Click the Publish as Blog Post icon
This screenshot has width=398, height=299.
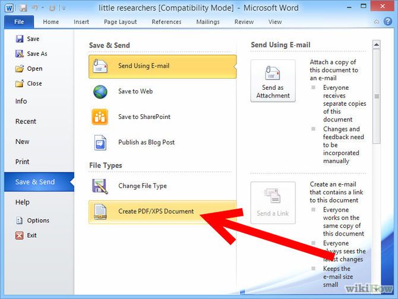coord(100,143)
